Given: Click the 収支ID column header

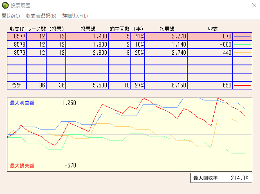Looking at the screenshot, I should pyautogui.click(x=17, y=29).
